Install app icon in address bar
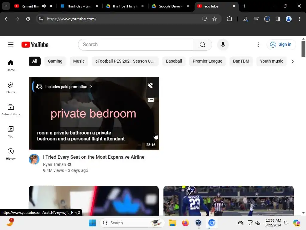The width and height of the screenshot is (306, 230). coord(205,19)
